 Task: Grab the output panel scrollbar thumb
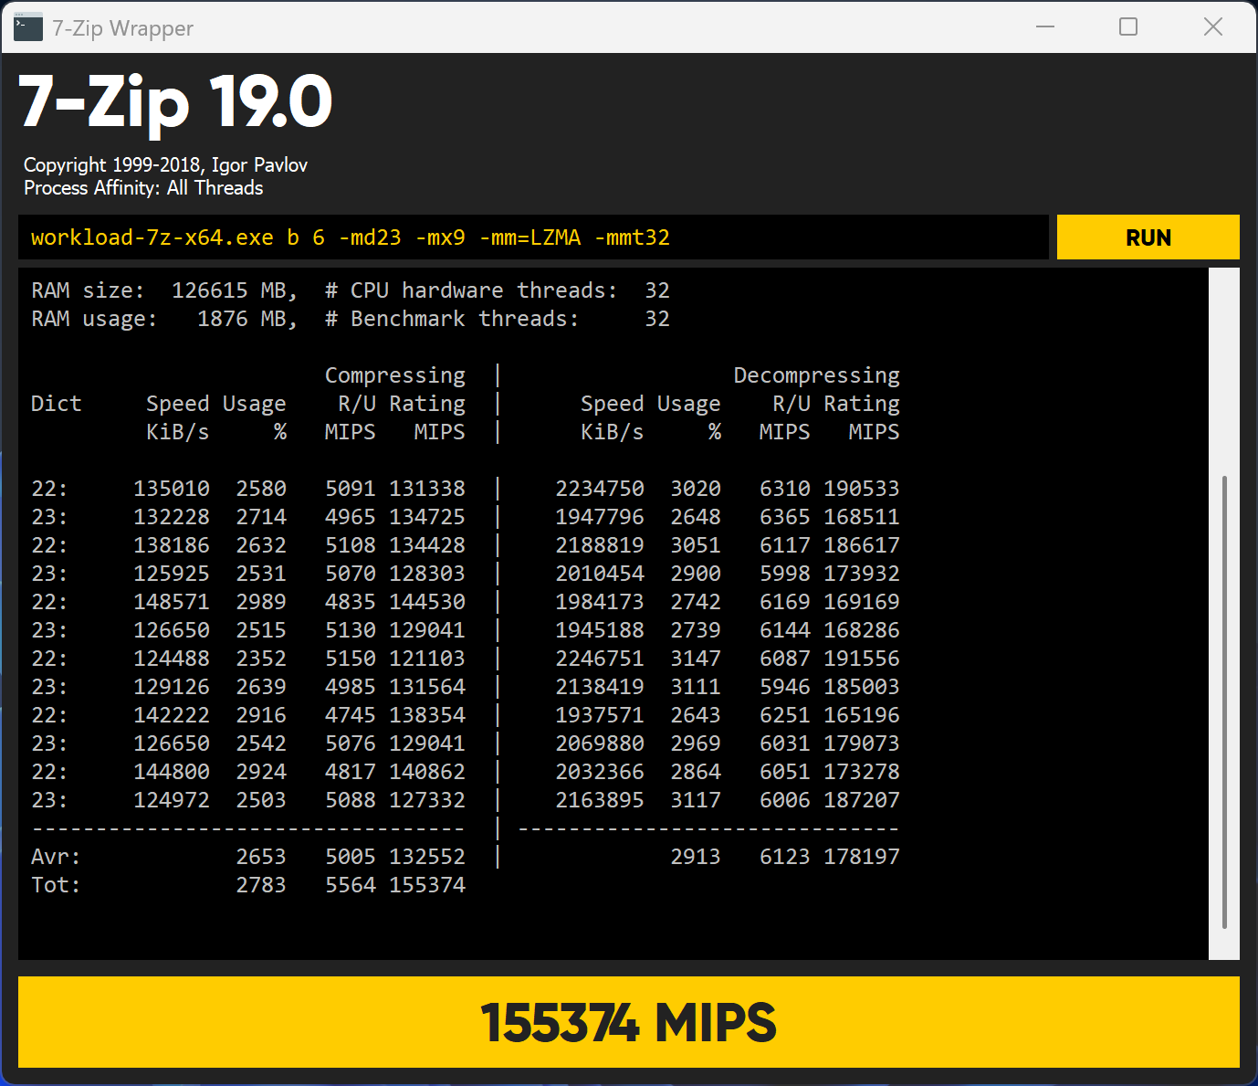click(x=1223, y=701)
